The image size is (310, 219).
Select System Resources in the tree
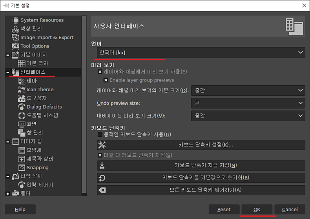(x=42, y=20)
